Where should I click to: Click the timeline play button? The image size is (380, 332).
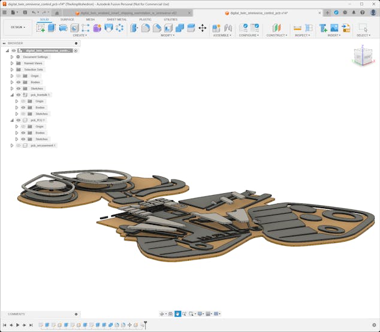17,325
